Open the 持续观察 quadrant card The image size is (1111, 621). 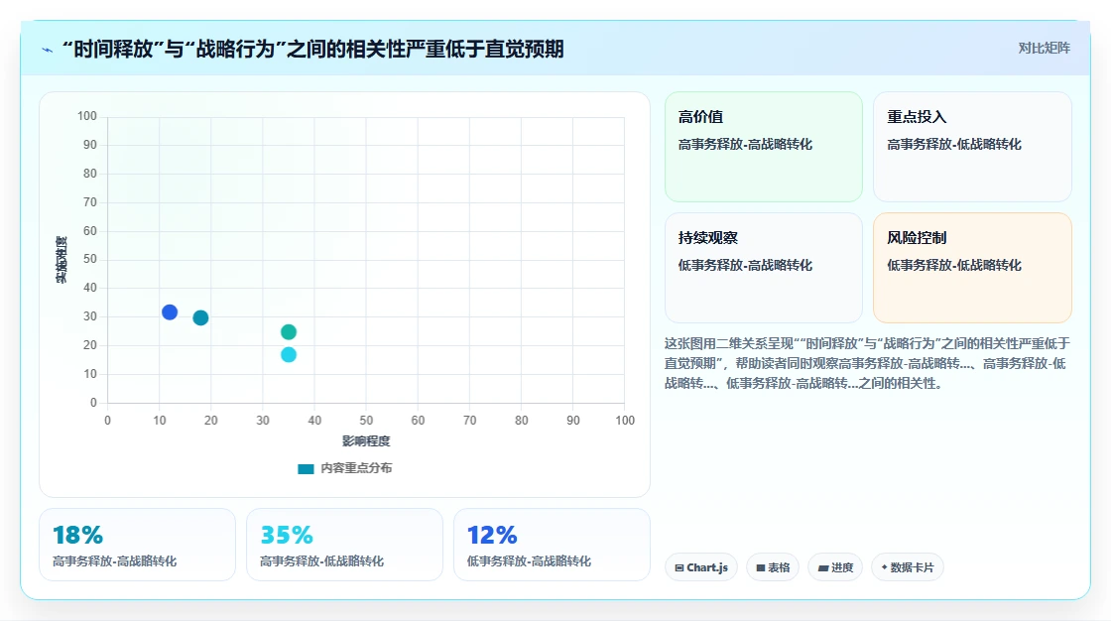click(763, 268)
